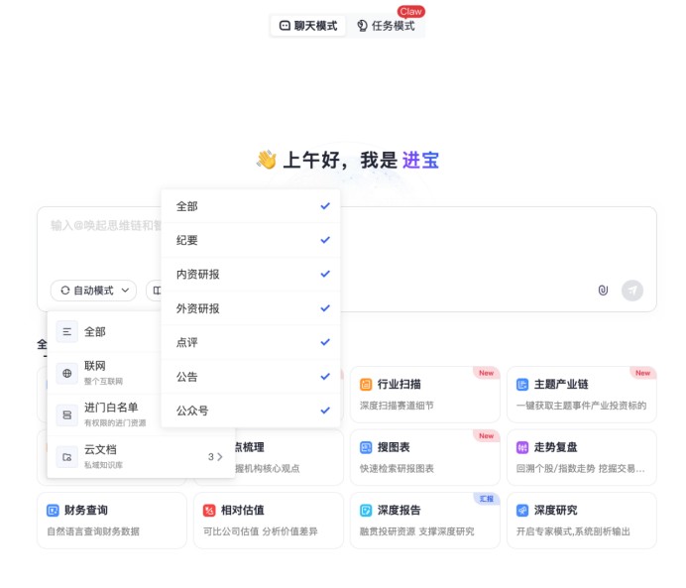Select 联网 whole internet source

104,373
